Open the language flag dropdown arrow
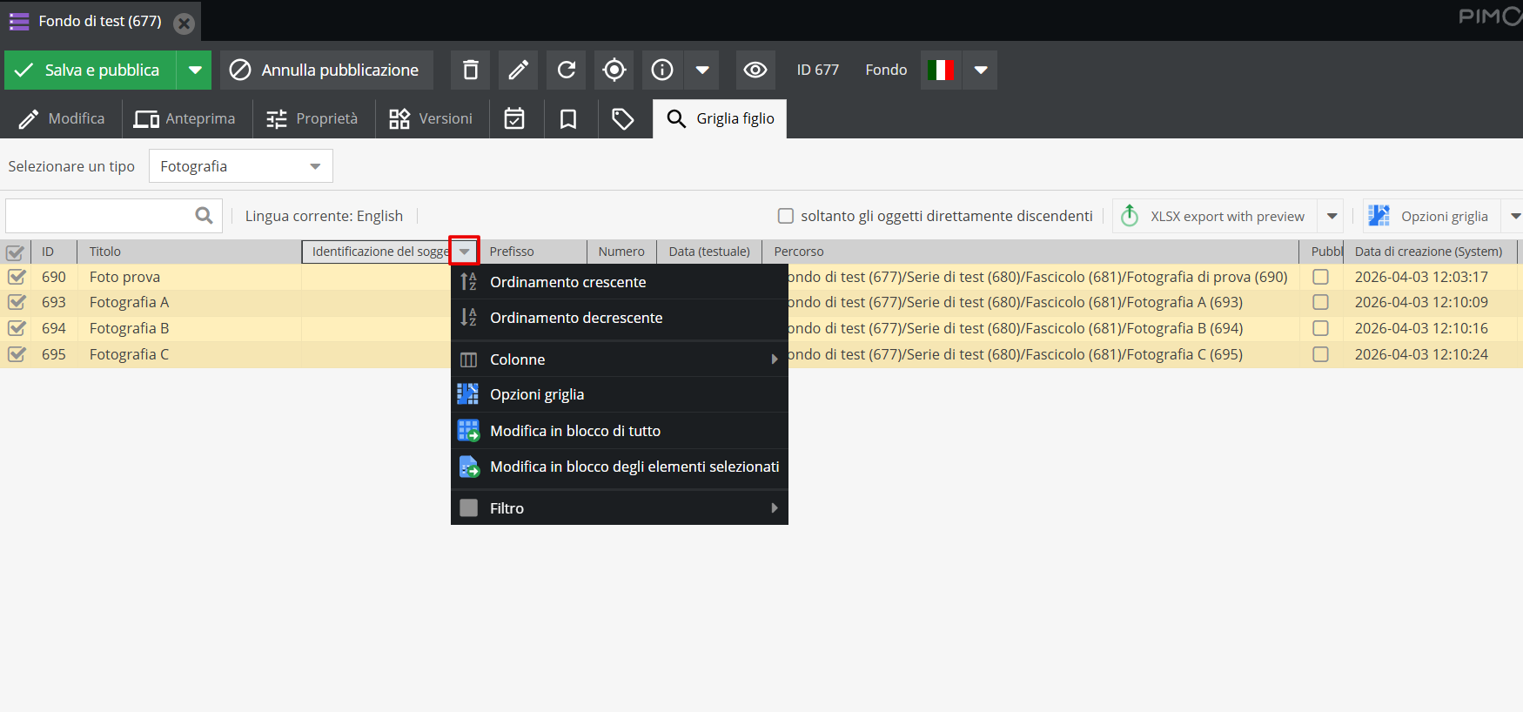Image resolution: width=1523 pixels, height=712 pixels. tap(981, 70)
